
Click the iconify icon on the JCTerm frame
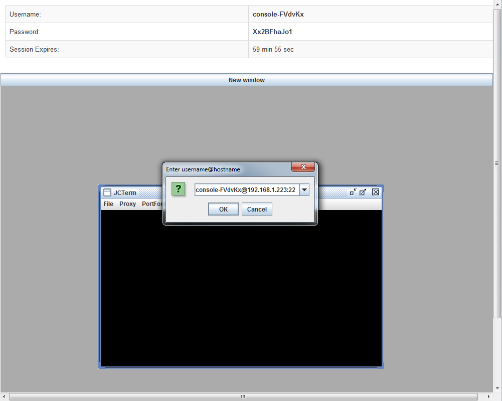[x=354, y=192]
